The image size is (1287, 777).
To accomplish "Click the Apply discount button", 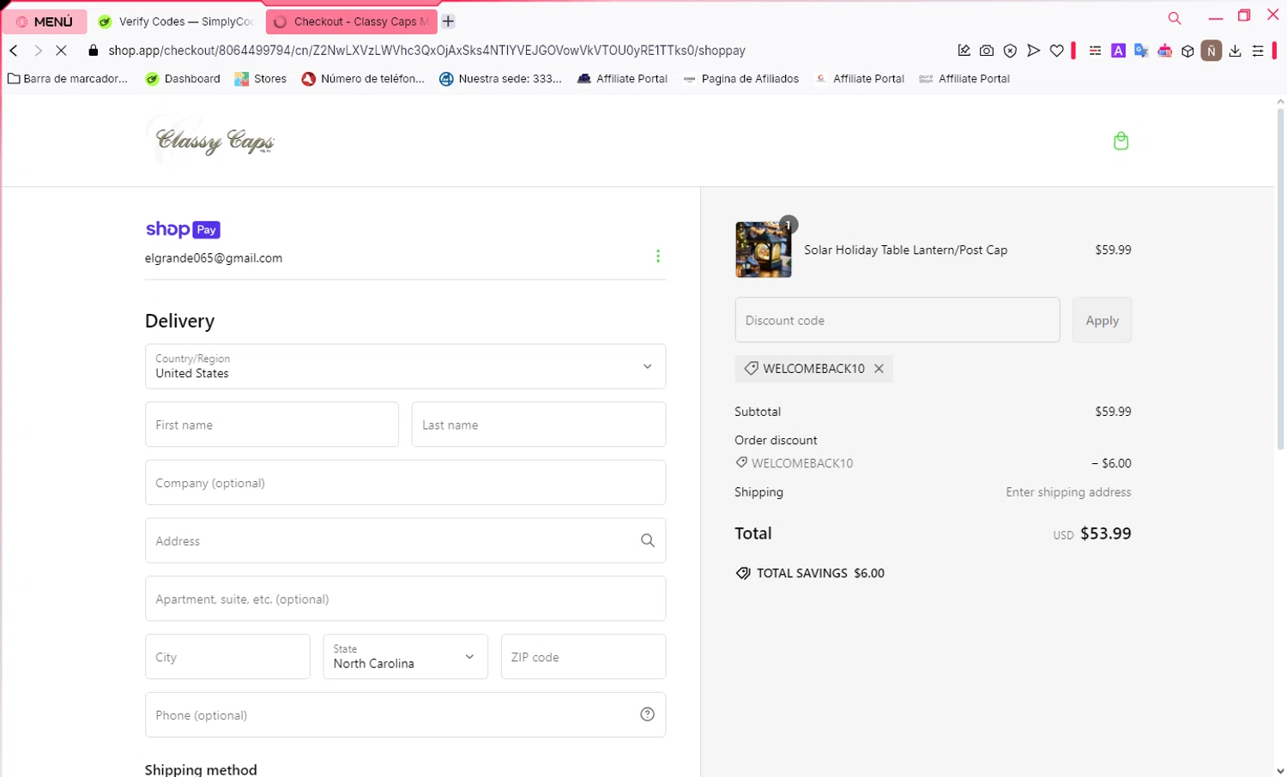I will click(x=1102, y=320).
